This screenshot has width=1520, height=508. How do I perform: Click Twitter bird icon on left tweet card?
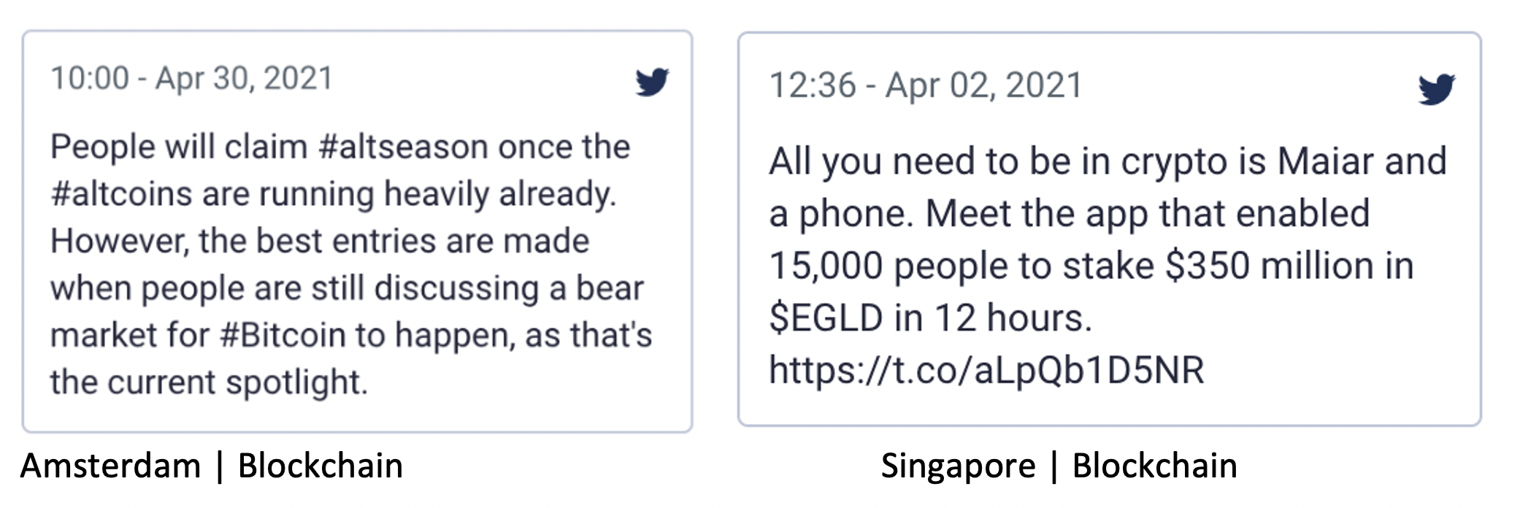coord(652,82)
